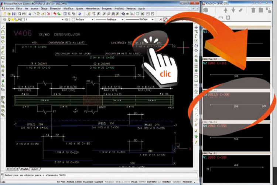Viewport: 277px width, 185px height.
Task: Select the text tool 'A' in left toolbar
Action: click(x=3, y=81)
